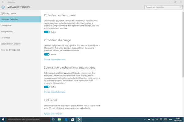Image resolution: width=184 pixels, height=122 pixels.
Task: Click the search magnifier in Trouver un paramètre
Action: pyautogui.click(x=181, y=7)
